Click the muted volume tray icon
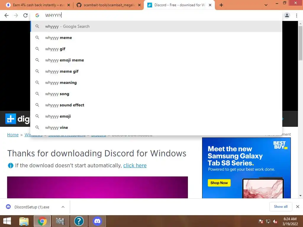The image size is (303, 227). (x=275, y=221)
